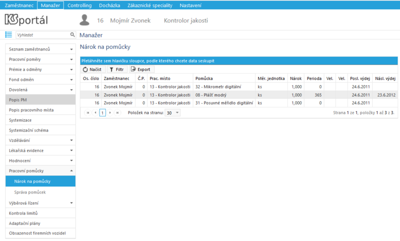Sort by Násl. výdej column header

385,78
